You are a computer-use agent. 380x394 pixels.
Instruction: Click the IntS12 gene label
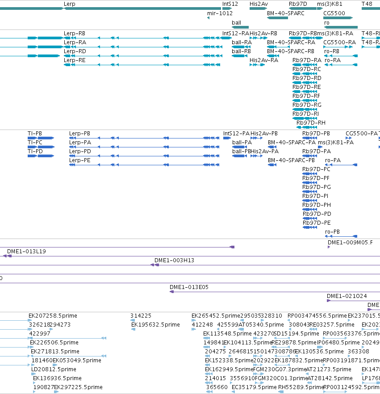pos(230,4)
